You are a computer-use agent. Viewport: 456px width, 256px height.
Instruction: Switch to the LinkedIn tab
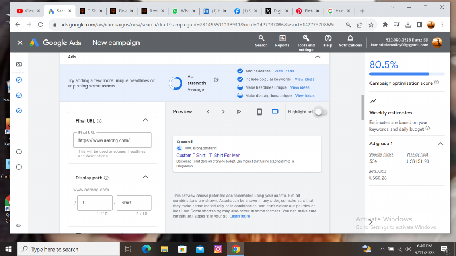pos(215,11)
